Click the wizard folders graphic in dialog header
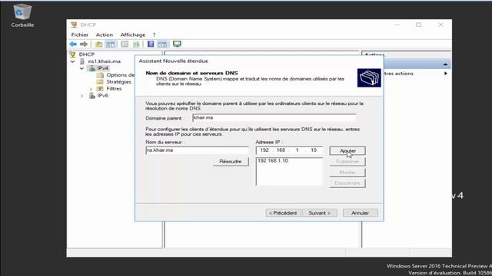Viewport: 492px width, 276px height. click(x=369, y=78)
